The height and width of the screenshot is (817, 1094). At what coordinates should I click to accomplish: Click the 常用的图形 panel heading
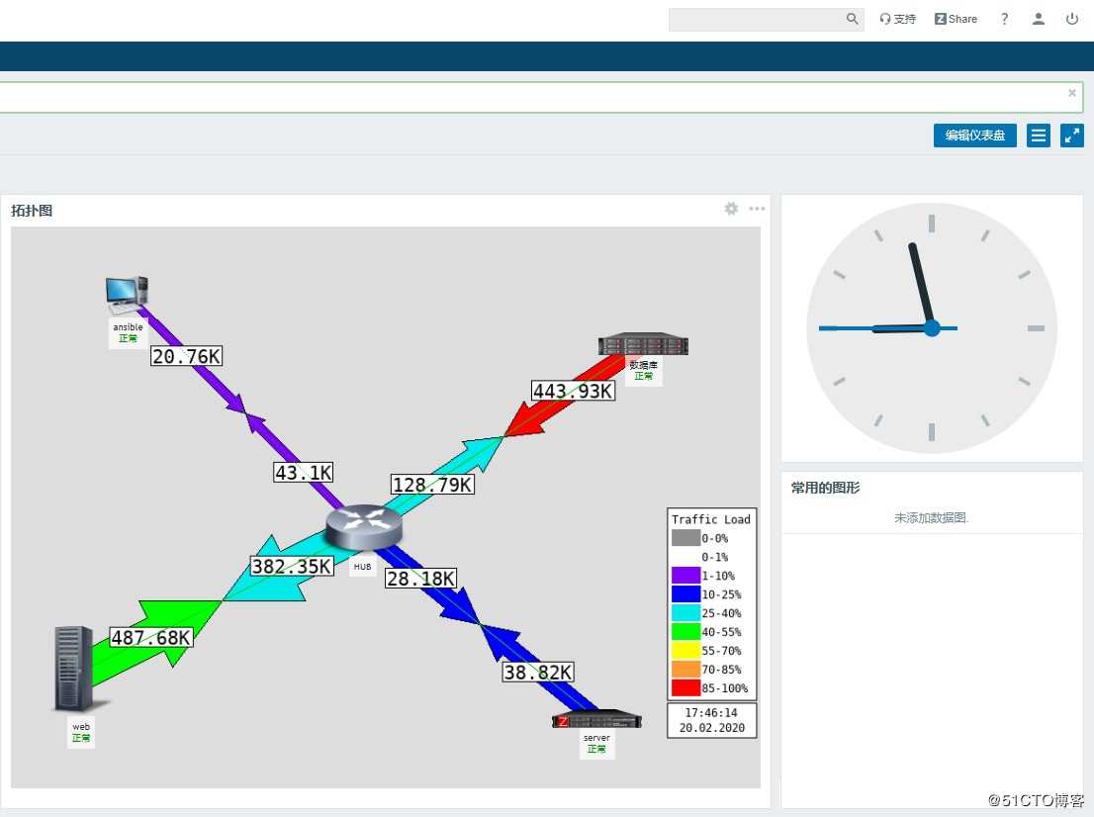(825, 488)
